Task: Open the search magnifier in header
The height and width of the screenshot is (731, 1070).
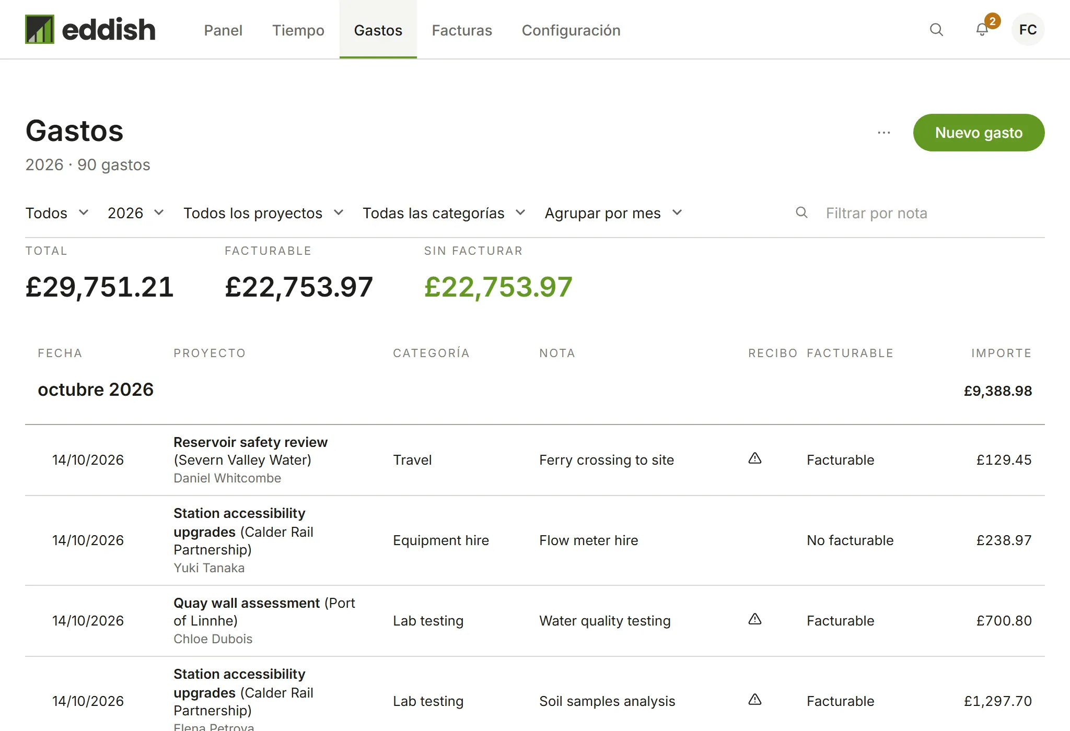Action: 936,30
